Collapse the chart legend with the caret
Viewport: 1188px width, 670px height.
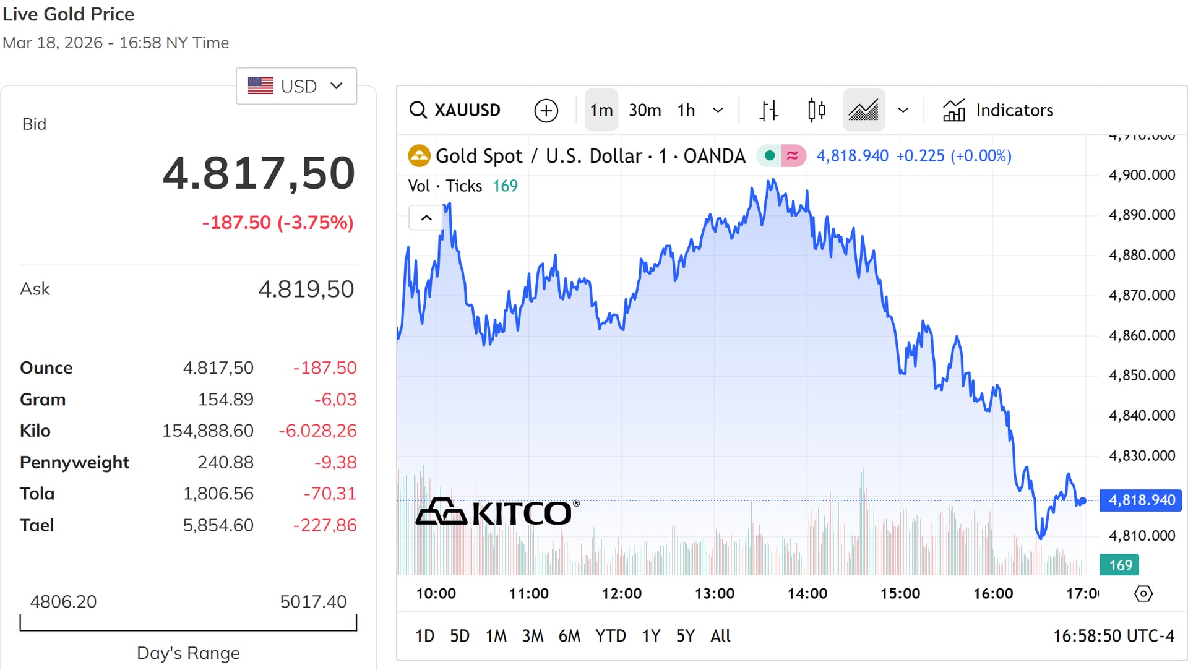tap(426, 218)
